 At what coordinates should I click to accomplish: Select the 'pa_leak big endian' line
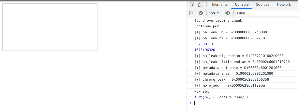(239, 56)
